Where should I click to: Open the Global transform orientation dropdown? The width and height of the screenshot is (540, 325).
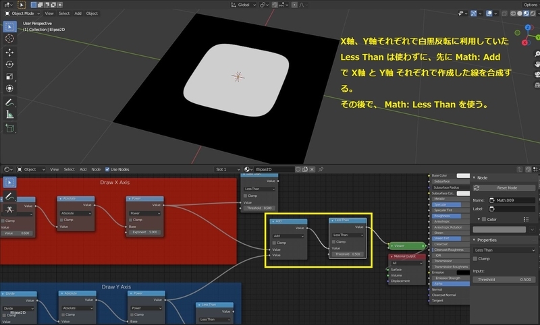point(244,5)
